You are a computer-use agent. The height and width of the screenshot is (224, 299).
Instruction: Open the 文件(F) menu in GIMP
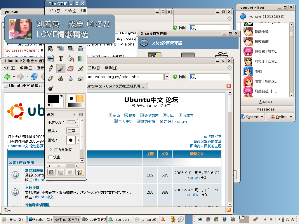pos(54,11)
